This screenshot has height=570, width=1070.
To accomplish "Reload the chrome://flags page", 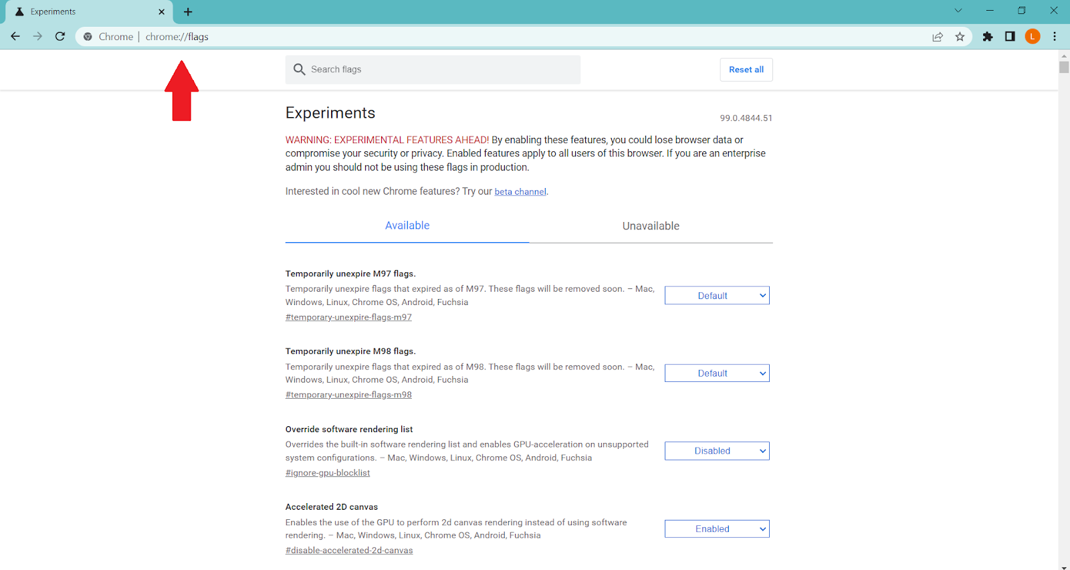I will point(60,37).
